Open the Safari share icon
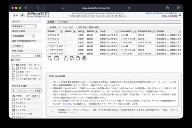This screenshot has height=128, width=192. coord(168,8)
